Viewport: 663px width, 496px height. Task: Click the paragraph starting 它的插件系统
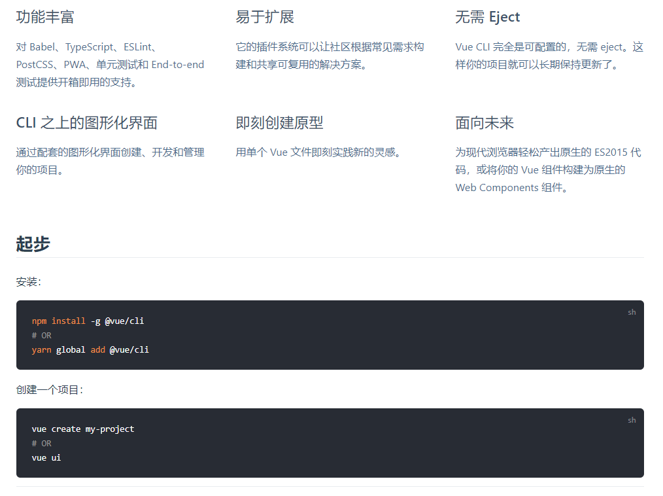(x=330, y=56)
